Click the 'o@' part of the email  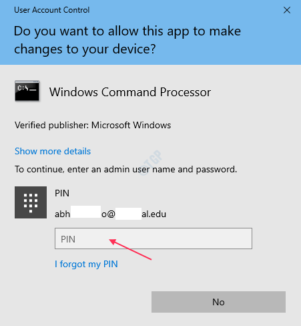108,214
